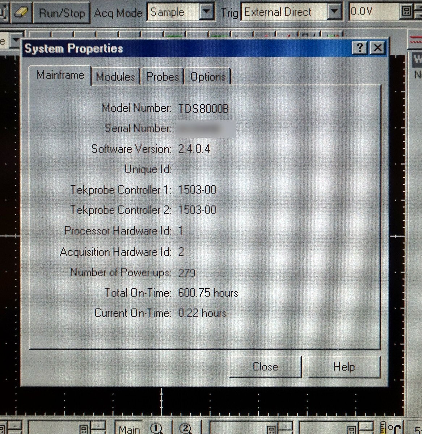Switch to the Options tab

click(x=208, y=77)
